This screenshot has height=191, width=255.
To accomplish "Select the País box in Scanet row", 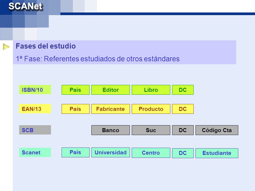I will click(75, 152).
